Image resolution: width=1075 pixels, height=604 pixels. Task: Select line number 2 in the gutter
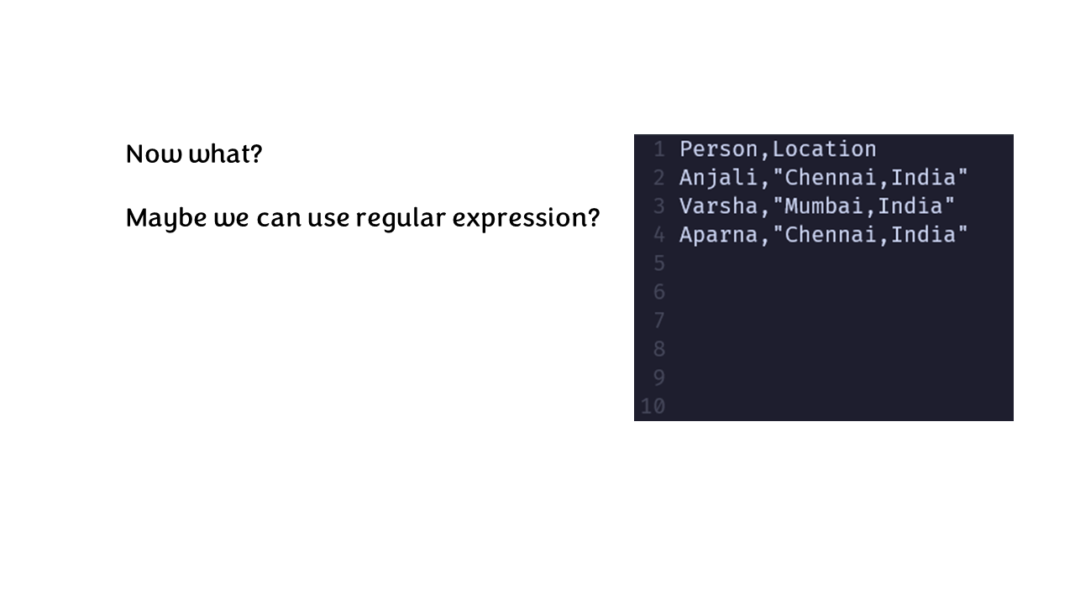[x=659, y=178]
